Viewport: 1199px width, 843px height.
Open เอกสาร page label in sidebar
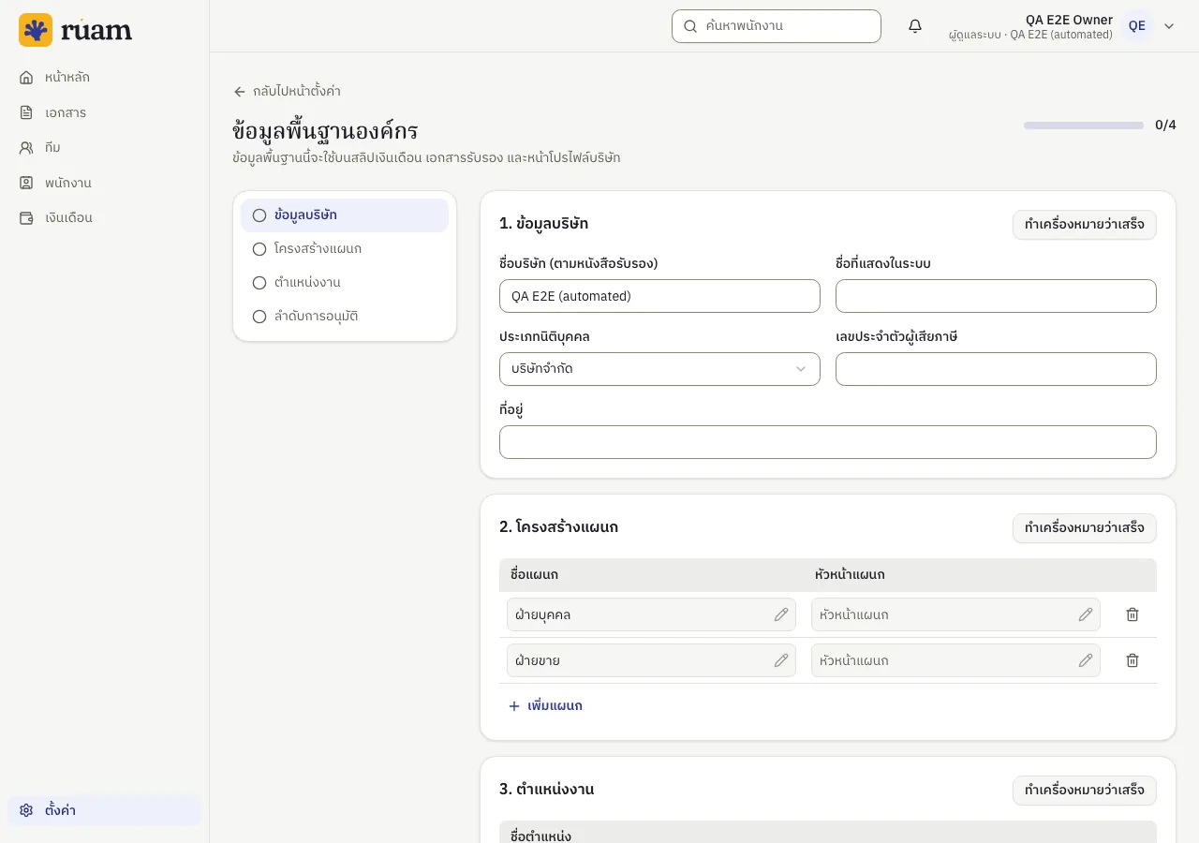coord(66,112)
